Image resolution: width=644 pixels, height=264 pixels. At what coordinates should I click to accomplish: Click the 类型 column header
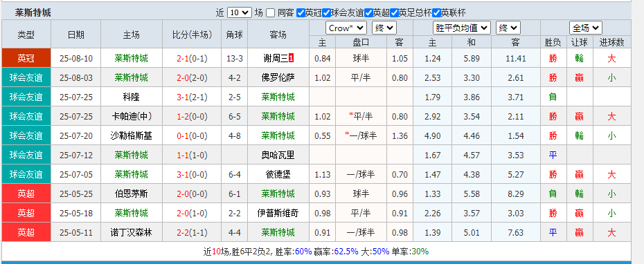point(26,35)
